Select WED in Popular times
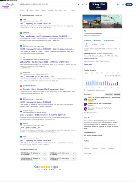Image resolution: width=136 pixels, height=182 pixels. pos(97,73)
